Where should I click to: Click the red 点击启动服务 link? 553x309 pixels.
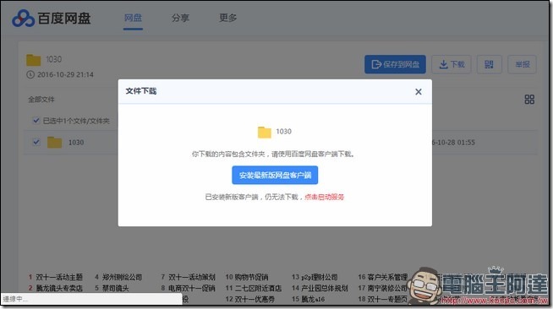point(324,197)
